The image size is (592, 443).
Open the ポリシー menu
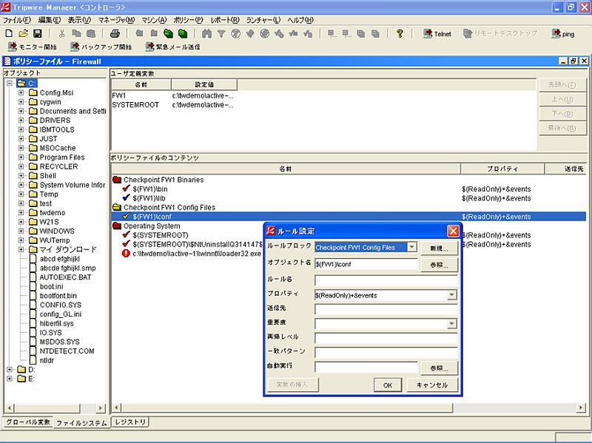(188, 19)
